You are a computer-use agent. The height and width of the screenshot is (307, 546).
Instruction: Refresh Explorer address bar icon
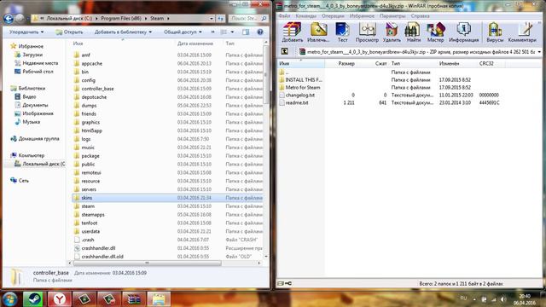(x=220, y=19)
